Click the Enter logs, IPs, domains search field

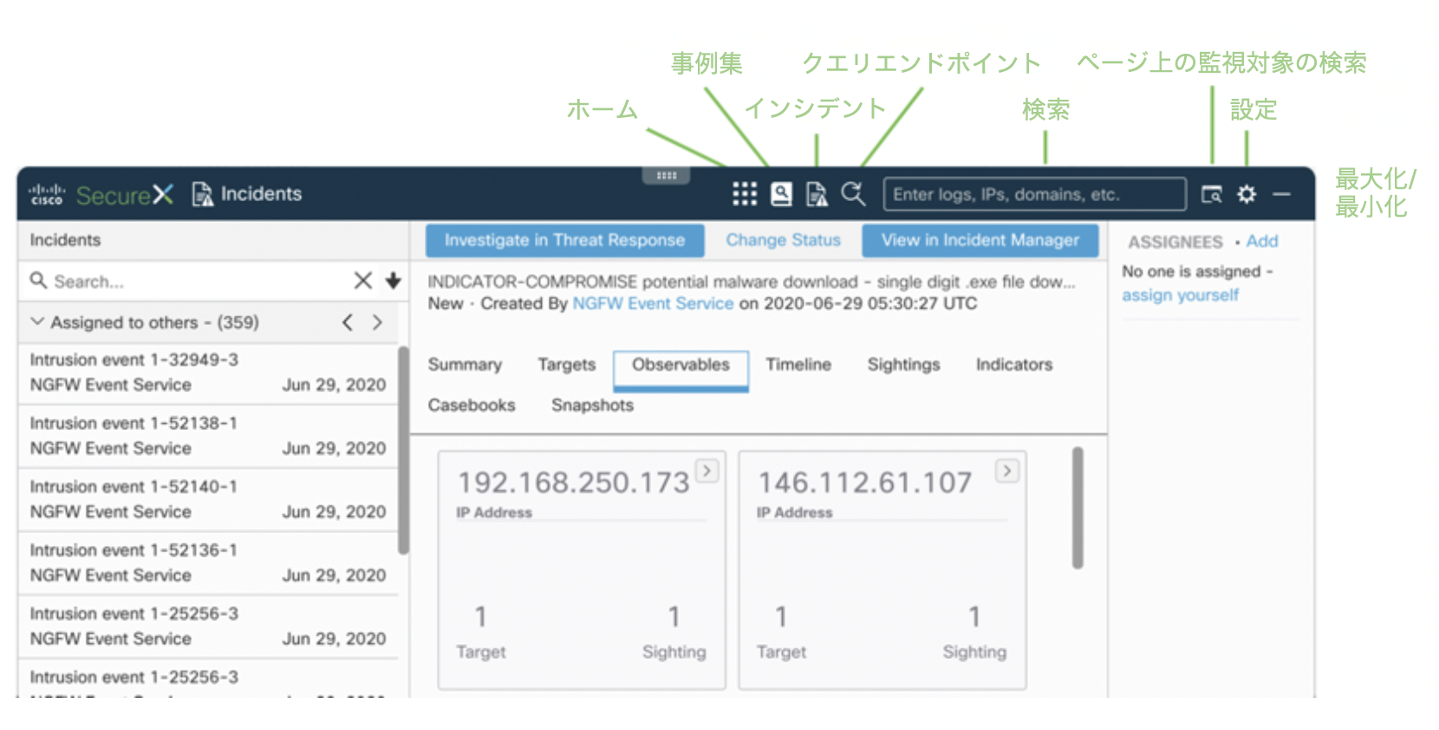1033,194
